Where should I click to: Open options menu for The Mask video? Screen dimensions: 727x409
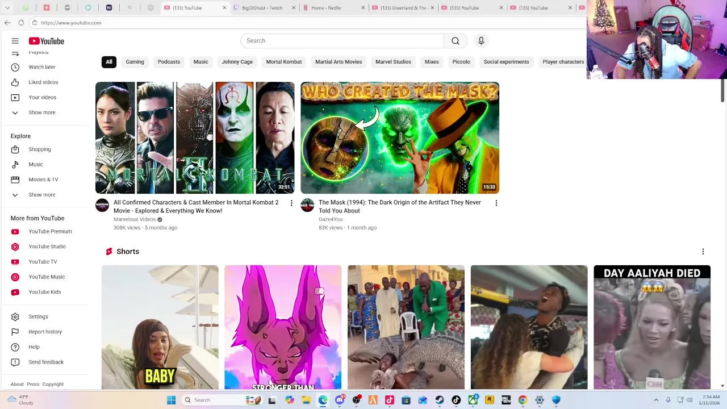pos(496,203)
